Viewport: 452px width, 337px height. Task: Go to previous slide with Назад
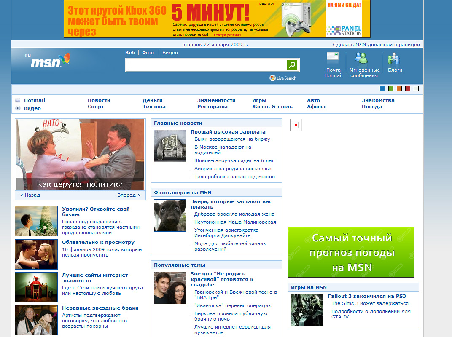[30, 195]
